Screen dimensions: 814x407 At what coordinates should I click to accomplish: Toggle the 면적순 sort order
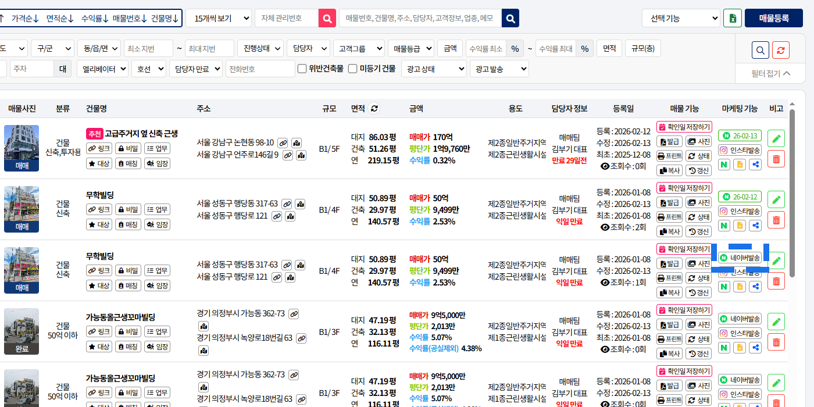(x=60, y=18)
